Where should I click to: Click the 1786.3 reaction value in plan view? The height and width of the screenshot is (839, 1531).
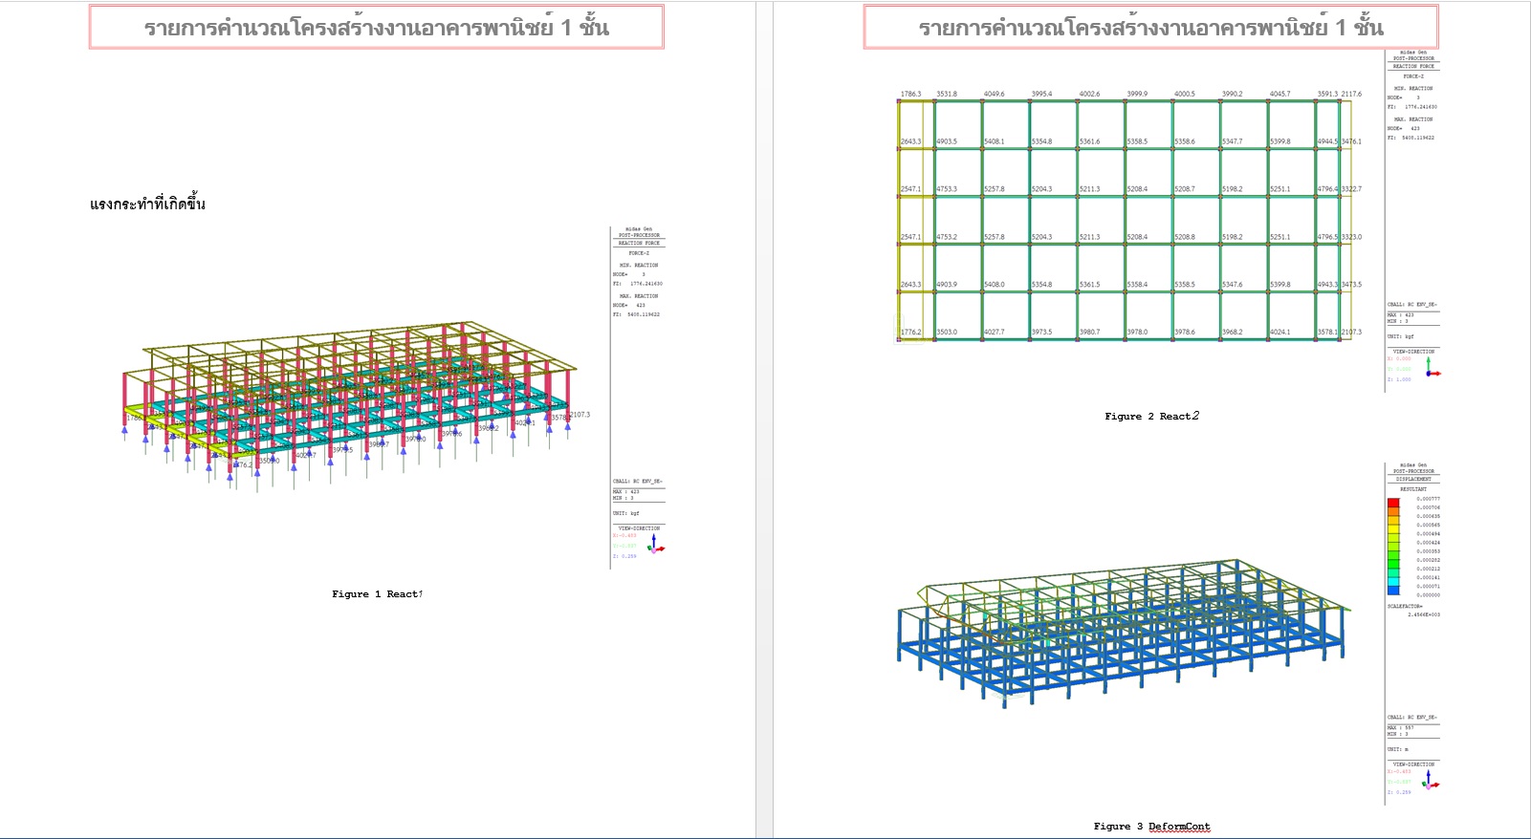tap(910, 95)
